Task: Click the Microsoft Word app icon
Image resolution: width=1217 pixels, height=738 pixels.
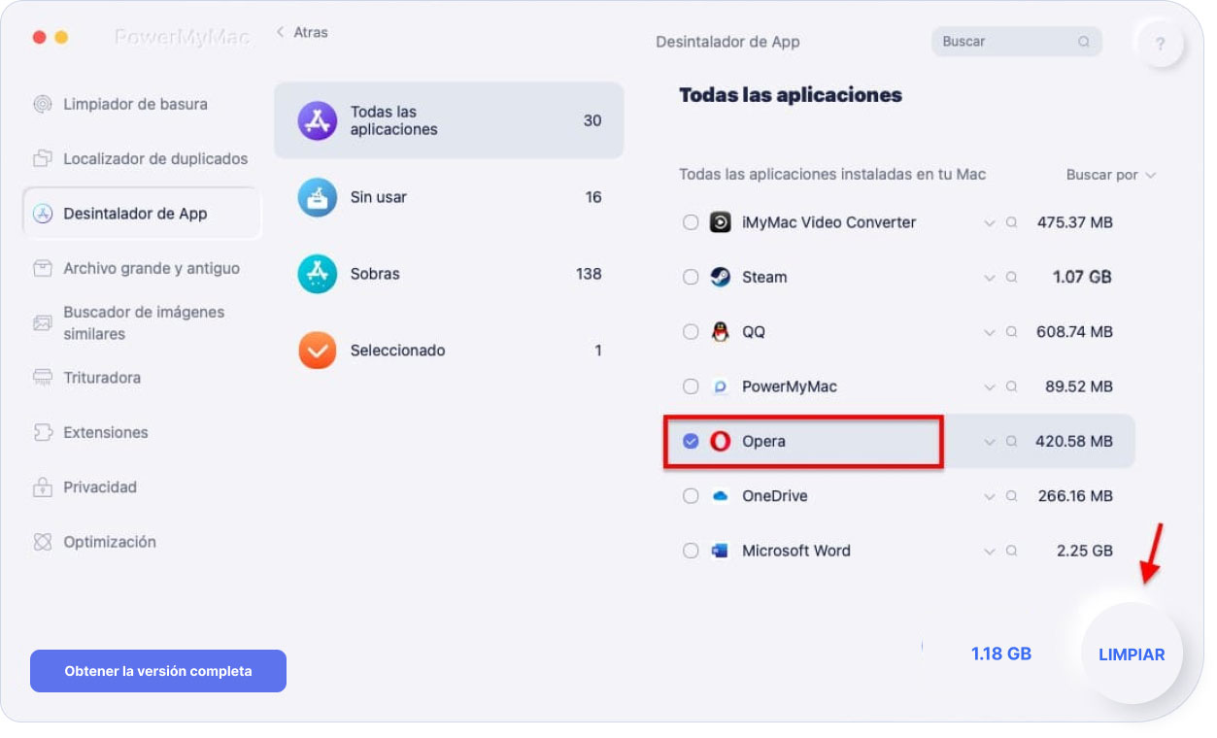Action: pyautogui.click(x=720, y=551)
